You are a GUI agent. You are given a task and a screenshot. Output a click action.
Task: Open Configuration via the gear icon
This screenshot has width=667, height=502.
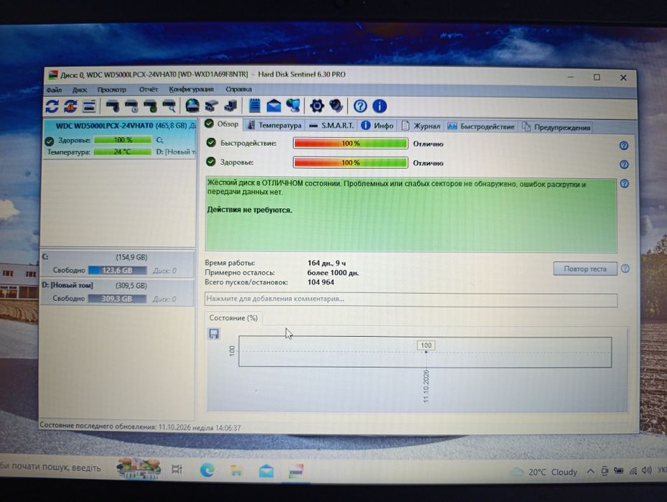pos(317,106)
